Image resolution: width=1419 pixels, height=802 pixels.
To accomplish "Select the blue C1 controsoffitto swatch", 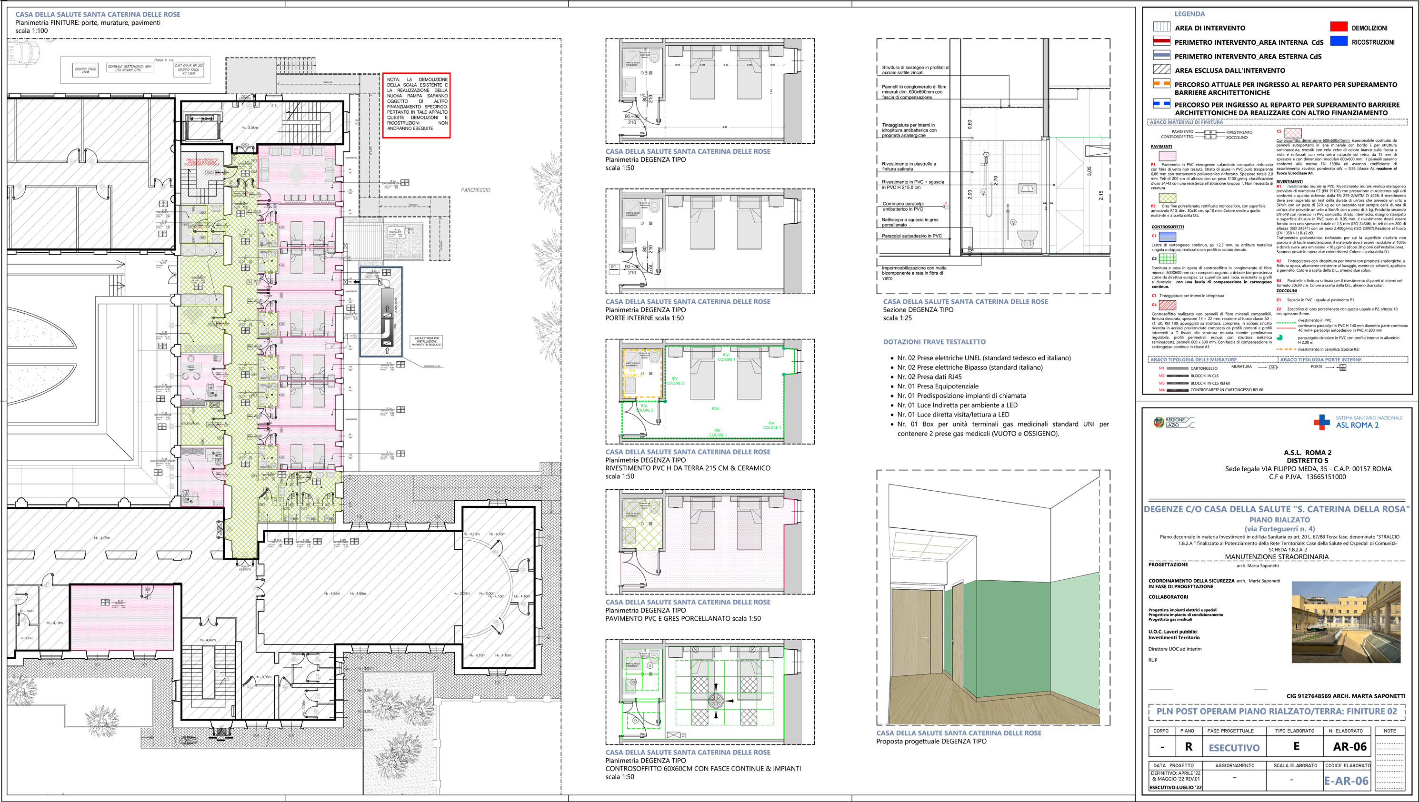I will pos(1167,236).
